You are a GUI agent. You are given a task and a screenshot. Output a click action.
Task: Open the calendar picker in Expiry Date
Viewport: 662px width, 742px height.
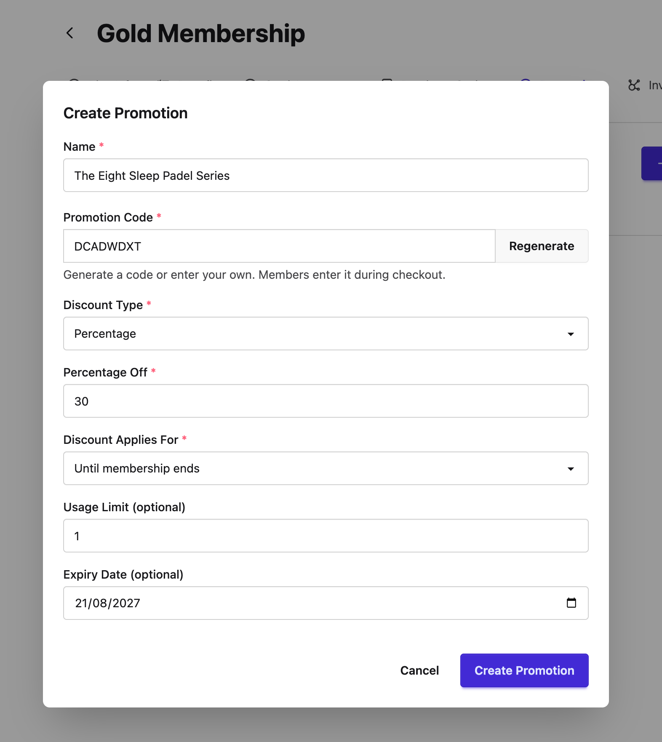click(571, 603)
